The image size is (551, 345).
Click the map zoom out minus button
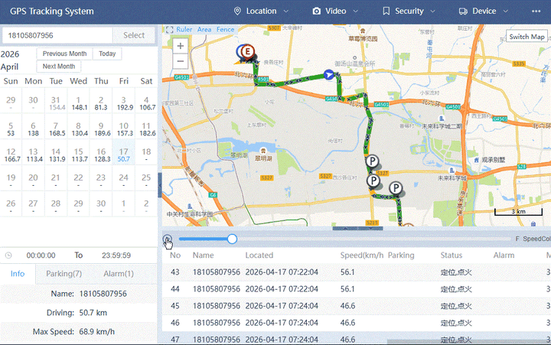pos(181,61)
